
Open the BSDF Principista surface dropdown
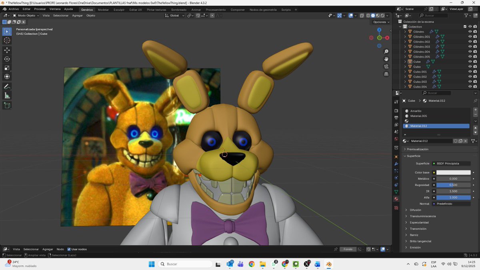point(451,164)
